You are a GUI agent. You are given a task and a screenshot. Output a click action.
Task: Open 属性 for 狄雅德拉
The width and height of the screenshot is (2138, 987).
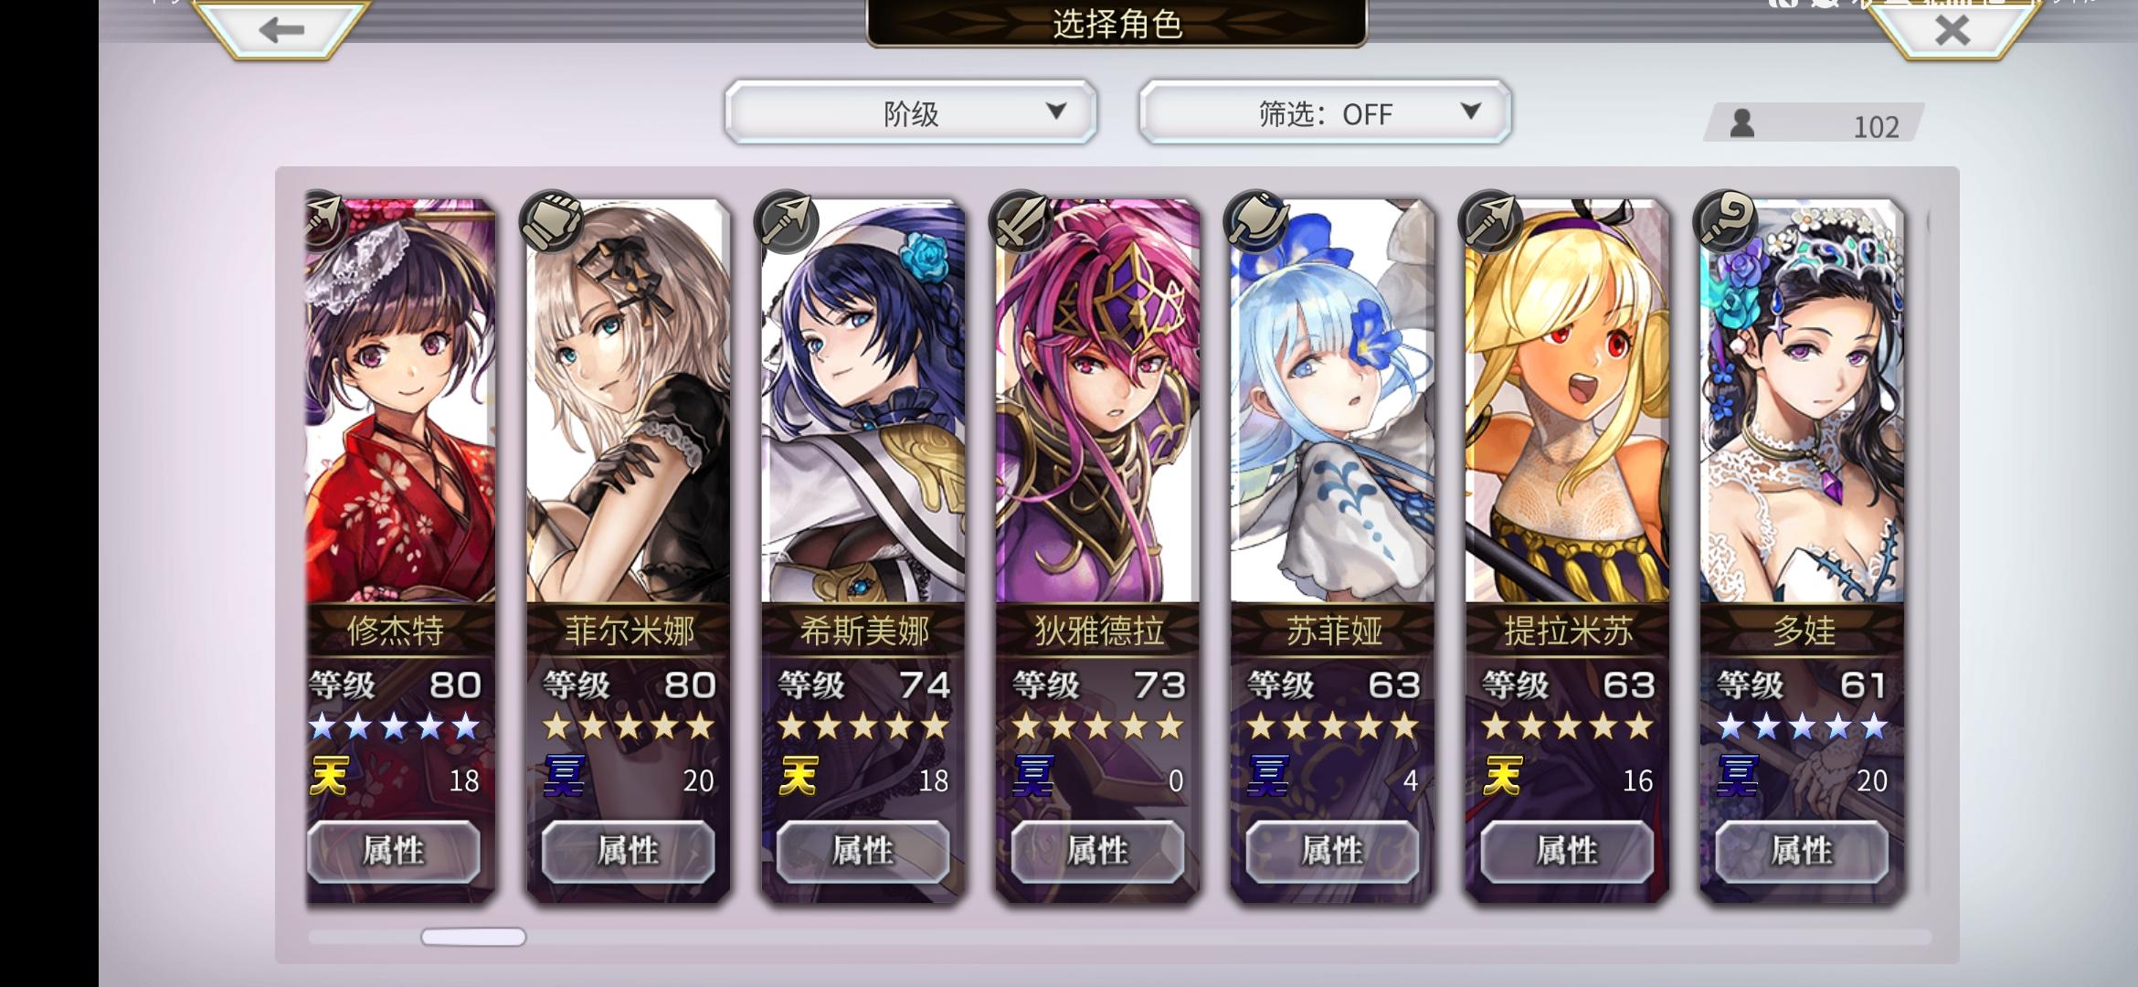coord(1098,851)
